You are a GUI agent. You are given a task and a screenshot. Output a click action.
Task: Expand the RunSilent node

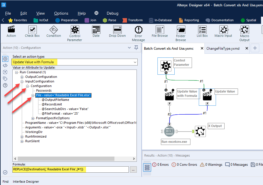click(22, 141)
